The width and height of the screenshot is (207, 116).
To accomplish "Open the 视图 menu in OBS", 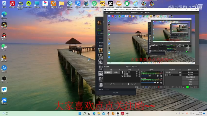I will [x=118, y=13].
